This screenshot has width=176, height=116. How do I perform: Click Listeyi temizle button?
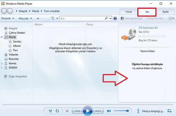click(155, 18)
